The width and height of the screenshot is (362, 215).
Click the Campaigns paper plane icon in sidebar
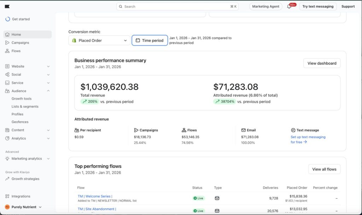7,43
